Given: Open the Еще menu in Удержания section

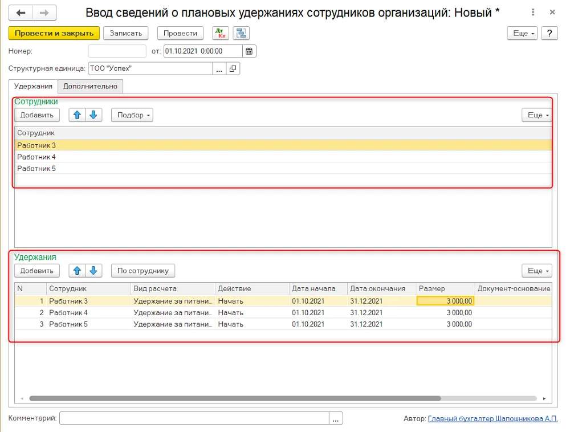Looking at the screenshot, I should (537, 271).
